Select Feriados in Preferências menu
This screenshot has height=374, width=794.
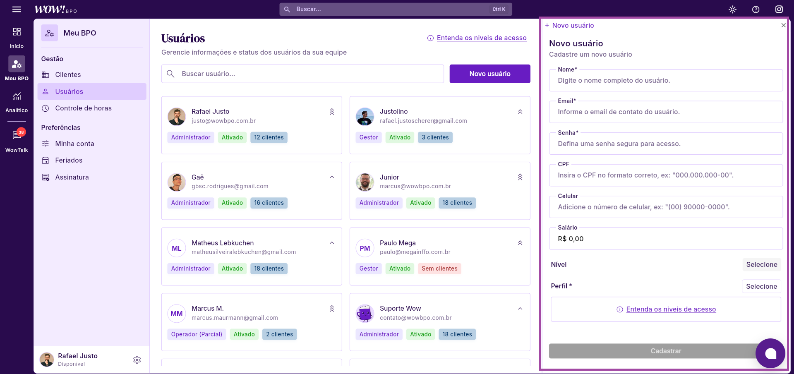[69, 160]
